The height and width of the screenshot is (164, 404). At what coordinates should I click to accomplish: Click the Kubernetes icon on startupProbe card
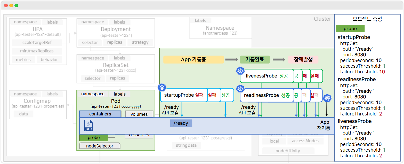[x=162, y=88]
